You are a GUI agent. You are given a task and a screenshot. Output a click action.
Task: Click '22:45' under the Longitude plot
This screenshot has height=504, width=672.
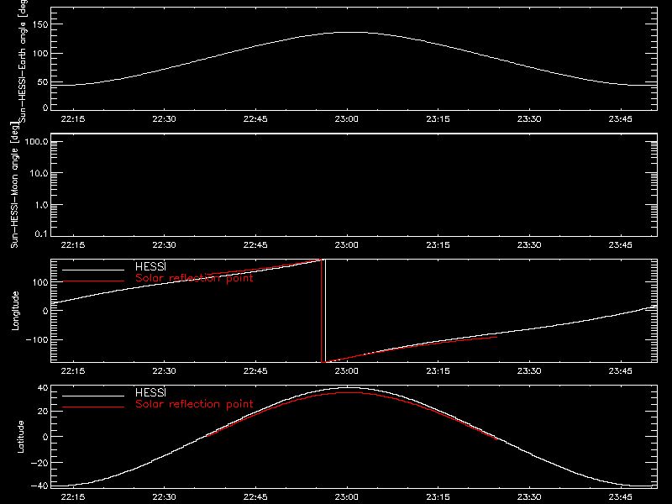coord(255,370)
